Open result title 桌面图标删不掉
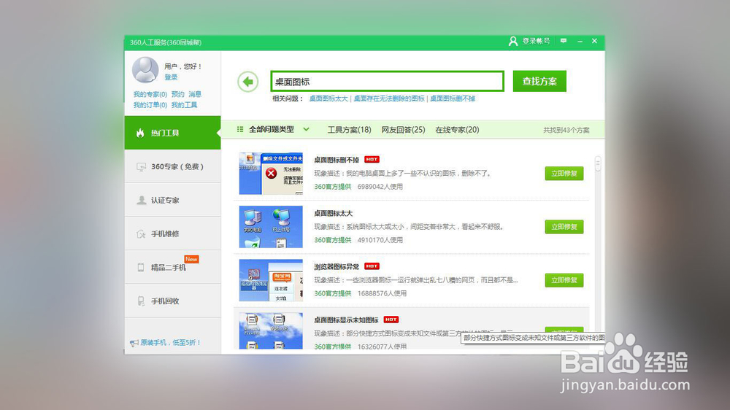This screenshot has height=410, width=730. tap(337, 160)
